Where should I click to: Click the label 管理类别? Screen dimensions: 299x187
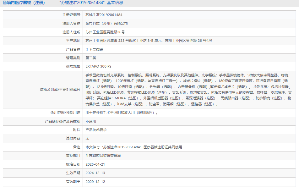coord(73,58)
